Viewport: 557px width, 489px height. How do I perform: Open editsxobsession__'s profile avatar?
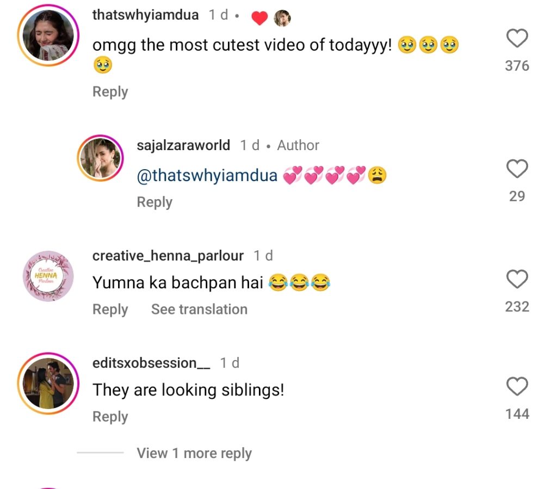(x=48, y=383)
